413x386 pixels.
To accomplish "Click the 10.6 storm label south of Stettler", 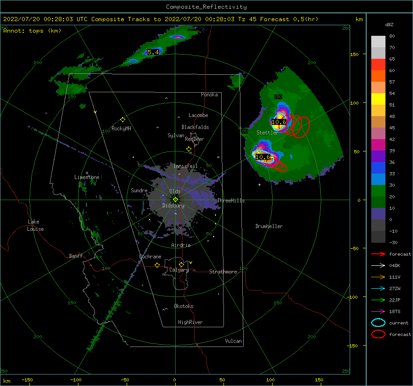I will (263, 157).
